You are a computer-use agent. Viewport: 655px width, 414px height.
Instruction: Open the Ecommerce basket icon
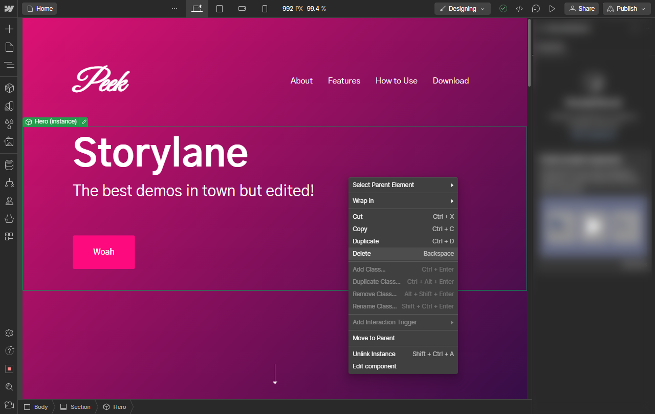(x=9, y=219)
